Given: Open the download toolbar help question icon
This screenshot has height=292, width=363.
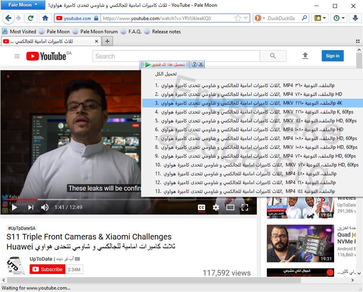Looking at the screenshot, I should coord(194,64).
